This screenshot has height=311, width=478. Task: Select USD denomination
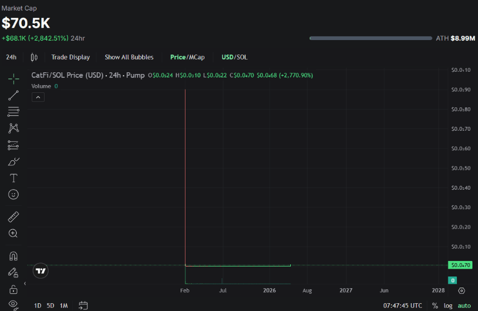pos(227,57)
